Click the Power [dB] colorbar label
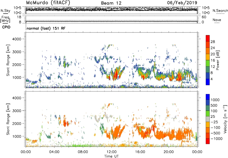The width and height of the screenshot is (228, 158). click(x=217, y=60)
